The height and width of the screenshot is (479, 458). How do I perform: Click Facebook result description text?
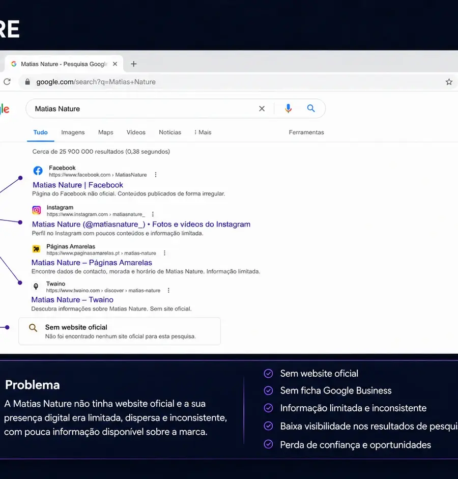coord(129,193)
